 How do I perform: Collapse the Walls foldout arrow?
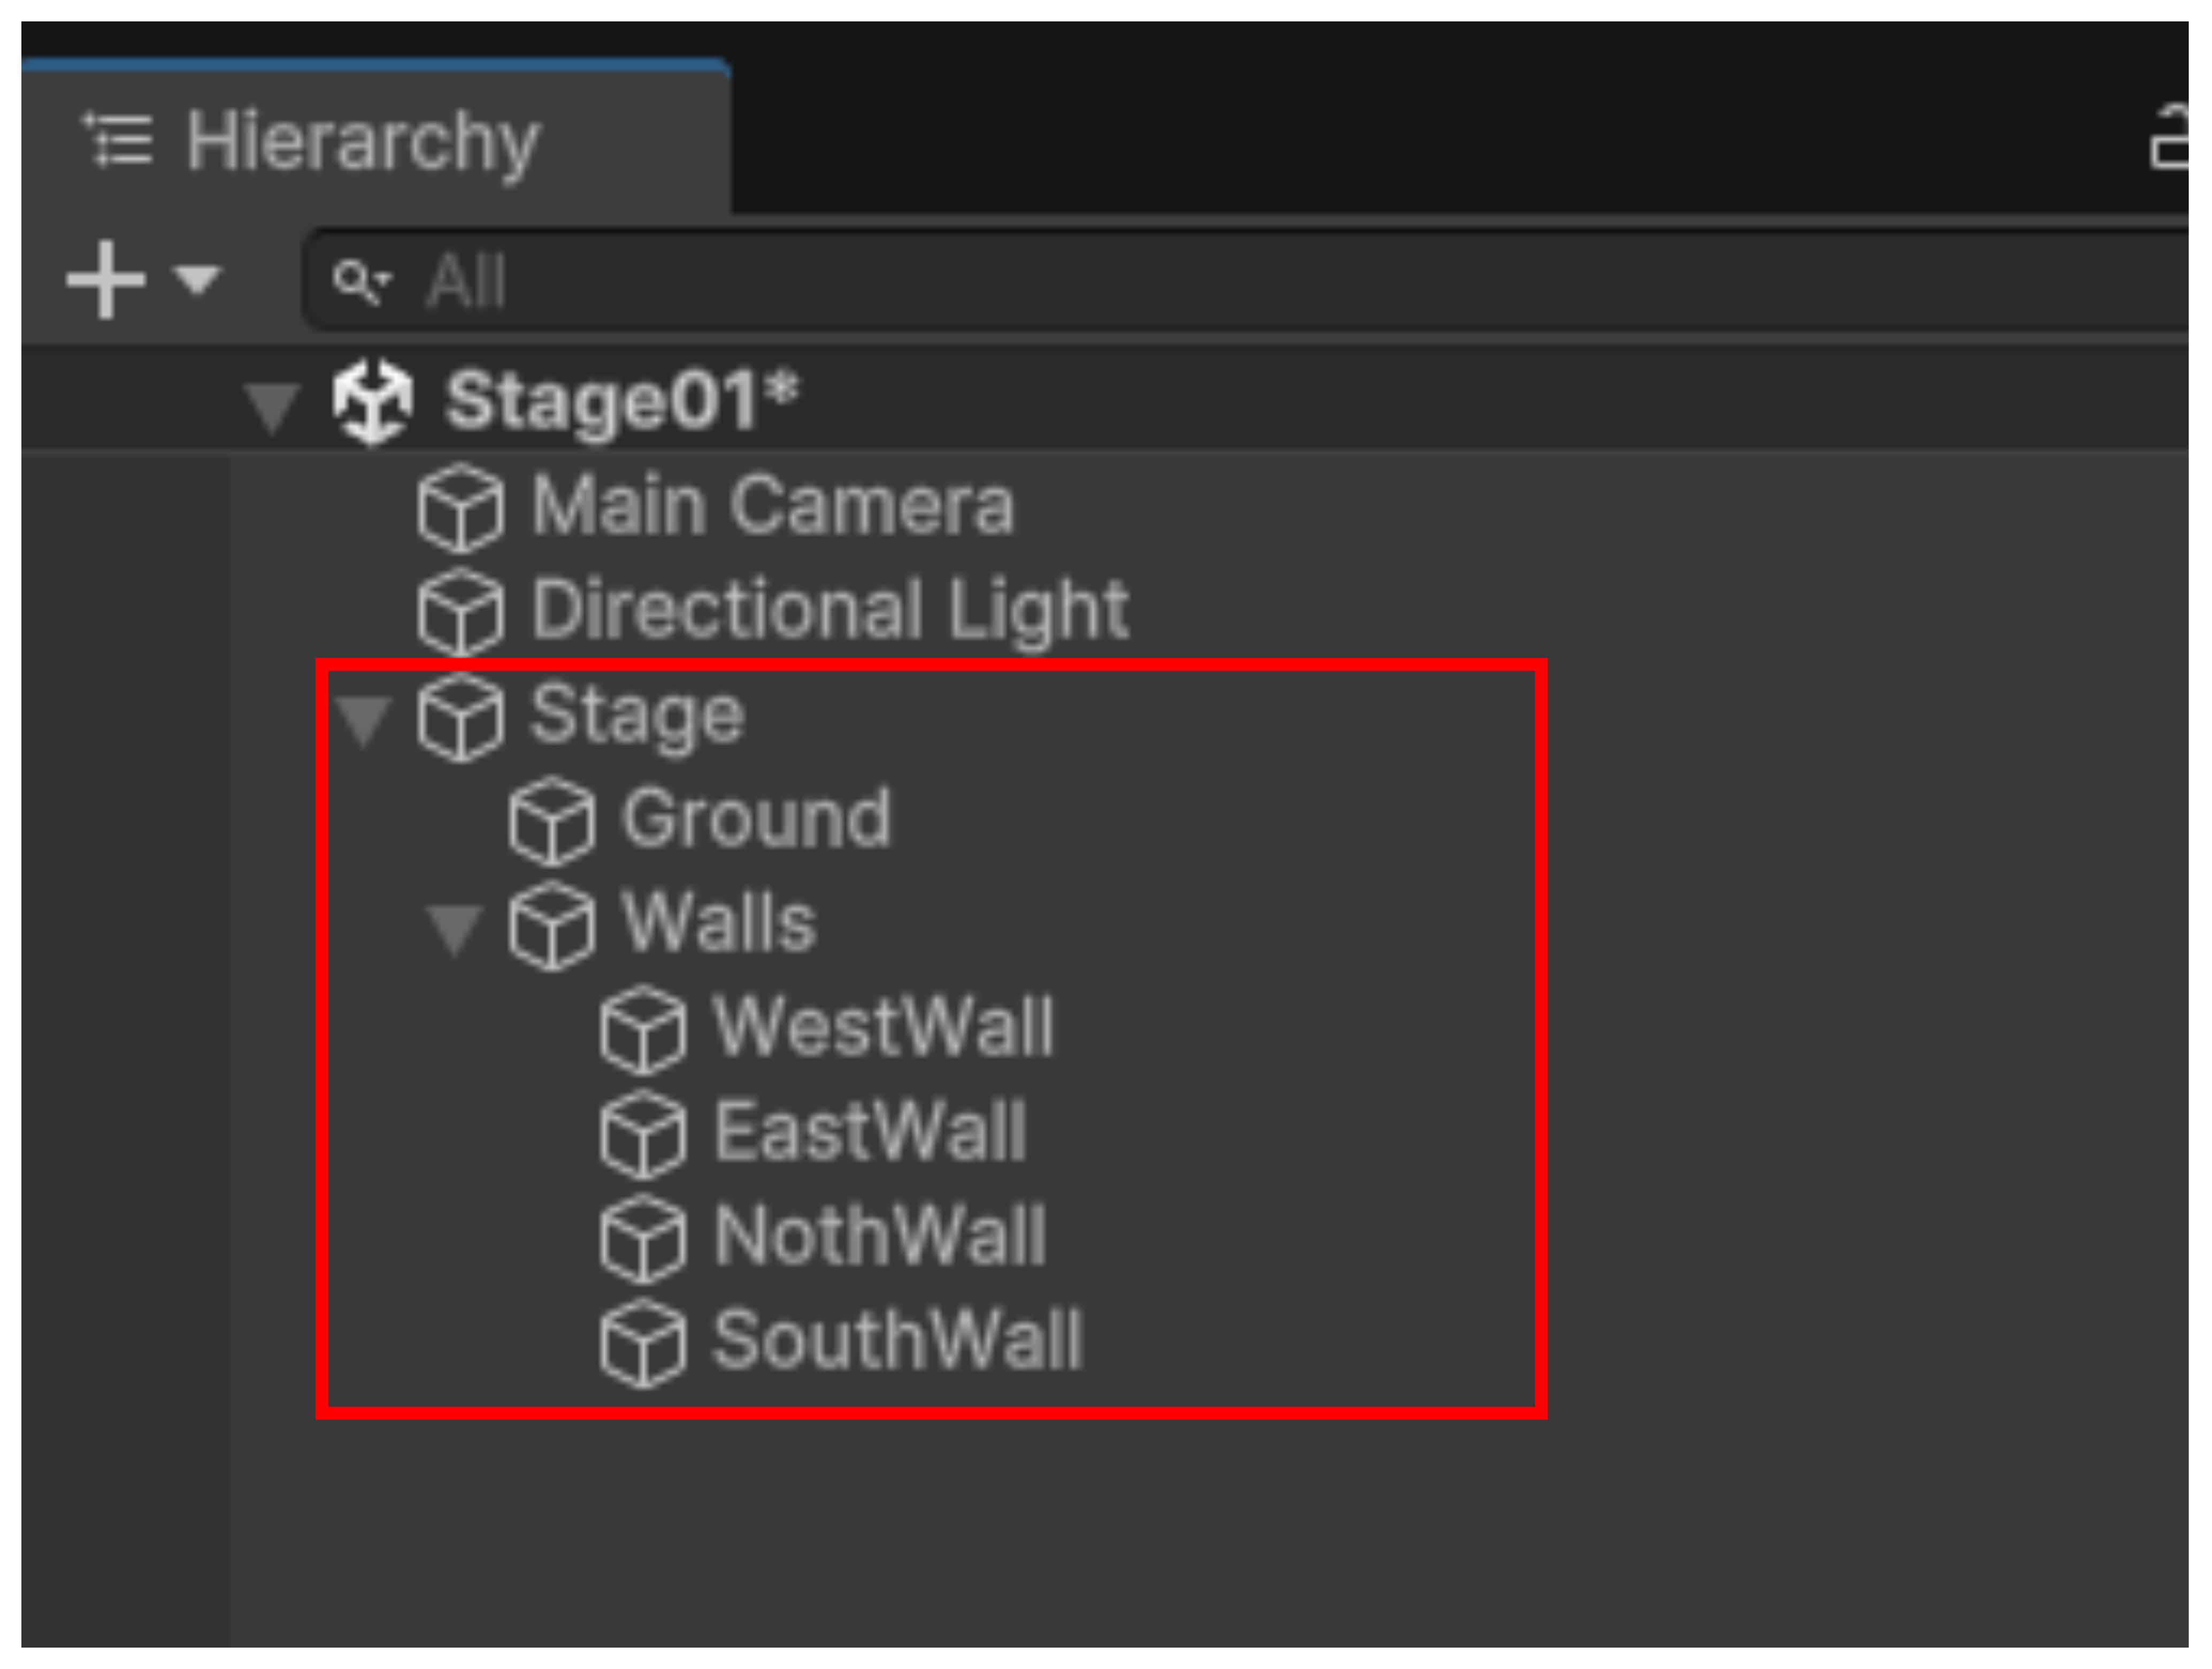tap(454, 928)
